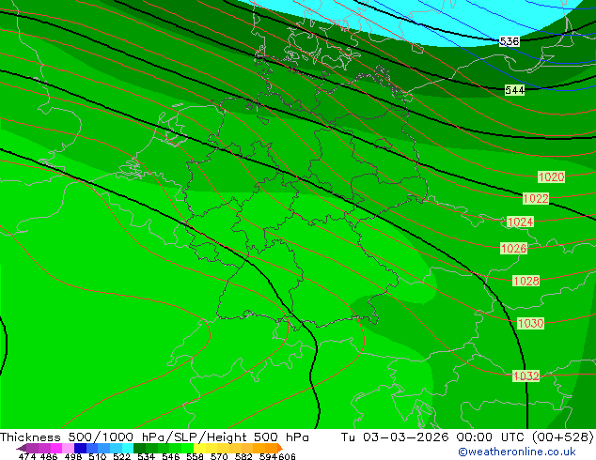Pick the purple arrow tip at legend left end
The image size is (596, 460).
[x=22, y=448]
